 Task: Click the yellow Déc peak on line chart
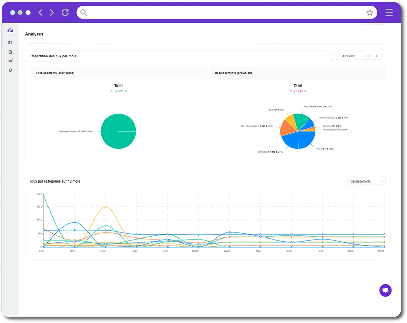pos(106,207)
